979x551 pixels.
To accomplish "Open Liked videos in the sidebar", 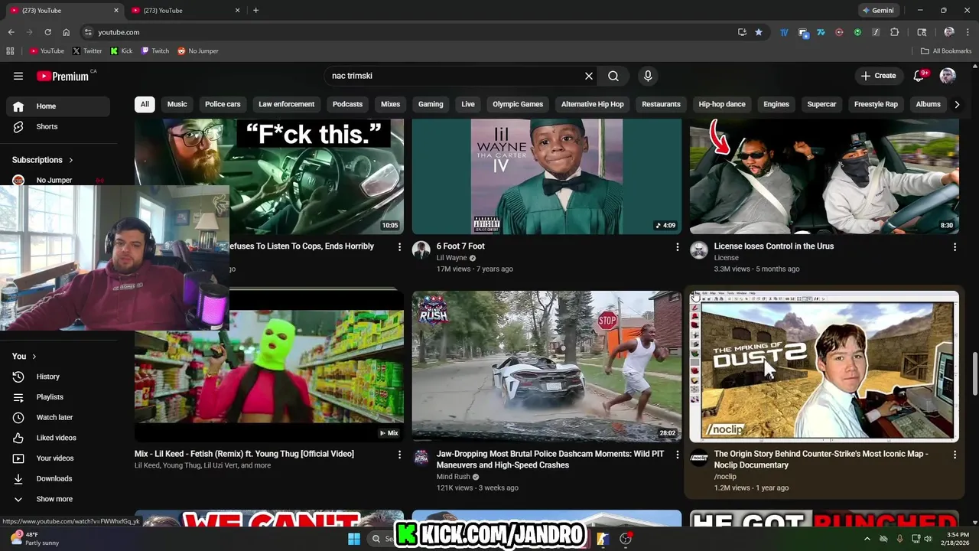I will pos(60,438).
